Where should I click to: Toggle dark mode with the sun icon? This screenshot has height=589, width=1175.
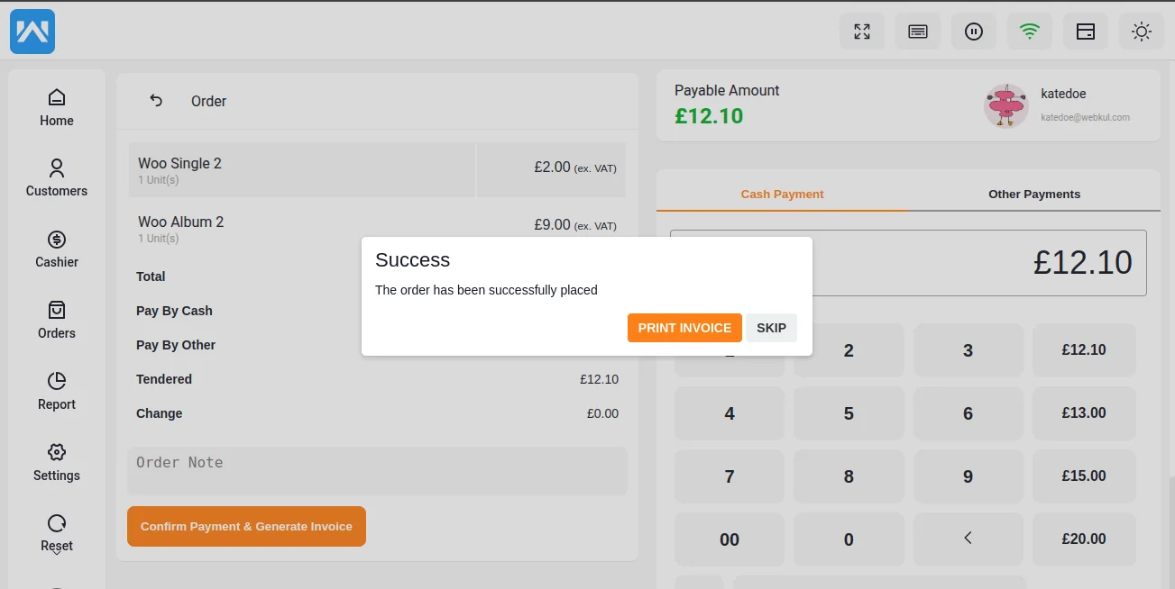click(x=1141, y=31)
